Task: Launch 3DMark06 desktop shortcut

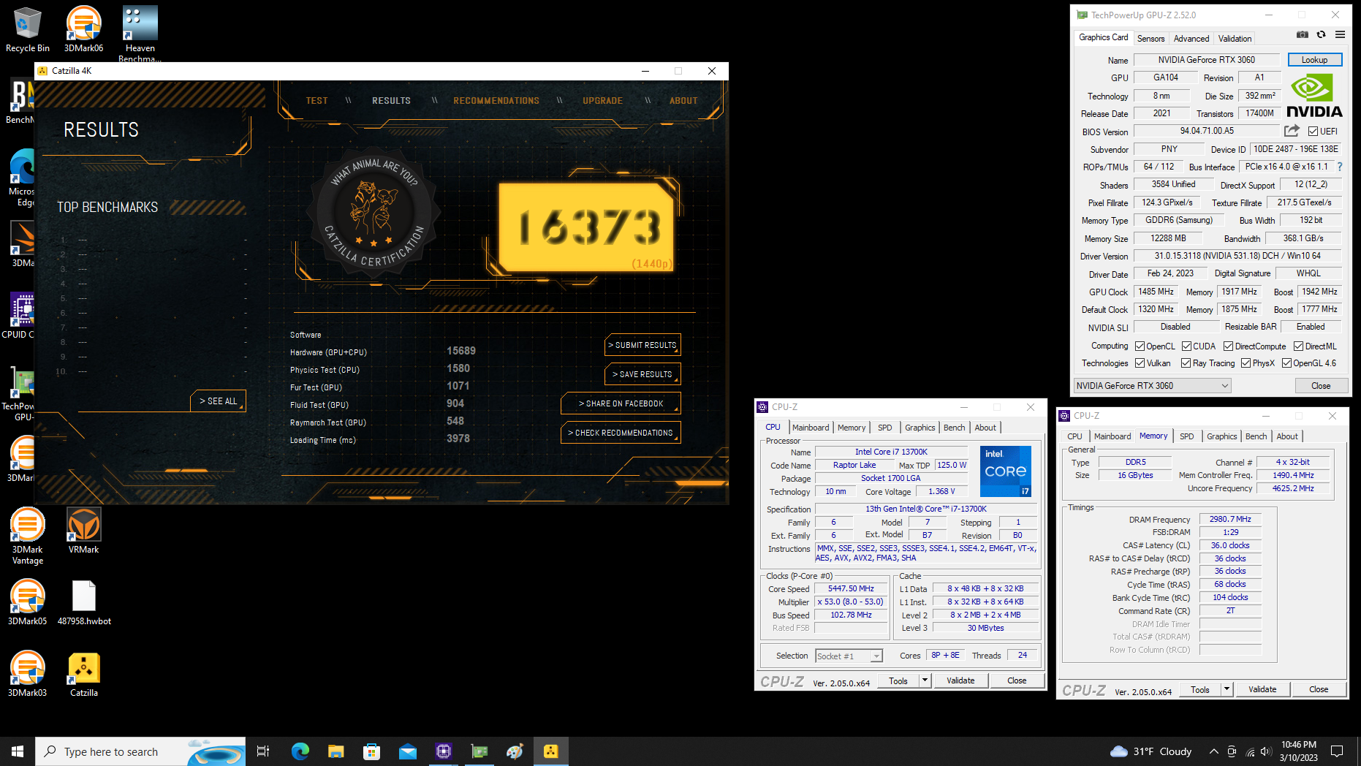Action: click(x=83, y=29)
